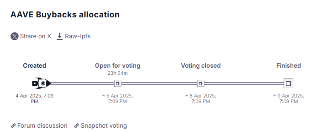Select the Voting closed square marker
This screenshot has height=132, width=313.
point(201,83)
